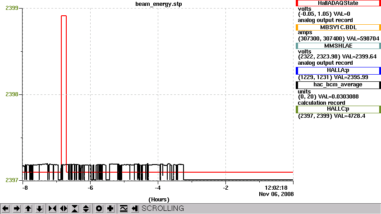Click the -2 hours axis tick label
This screenshot has width=381, height=214.
[226, 188]
